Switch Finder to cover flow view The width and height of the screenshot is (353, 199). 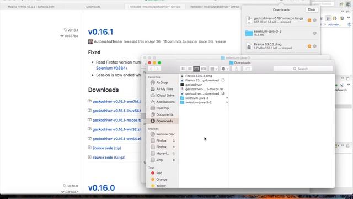(204, 69)
